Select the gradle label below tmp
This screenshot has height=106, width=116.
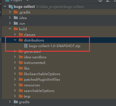pos(24,102)
